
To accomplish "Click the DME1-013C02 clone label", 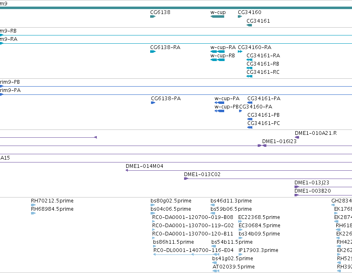I will 202,174.
